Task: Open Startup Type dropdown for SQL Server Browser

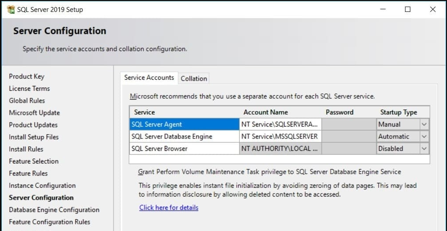Action: (424, 149)
